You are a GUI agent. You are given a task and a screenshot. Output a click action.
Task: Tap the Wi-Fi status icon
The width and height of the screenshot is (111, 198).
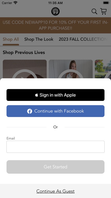(16, 3)
